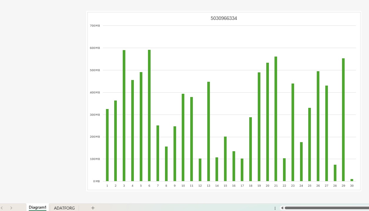
Task: Select the 700 MB vertical axis label
Action: 95,26
